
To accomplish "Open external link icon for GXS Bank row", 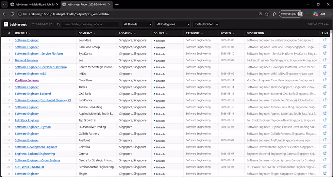I will (325, 93).
